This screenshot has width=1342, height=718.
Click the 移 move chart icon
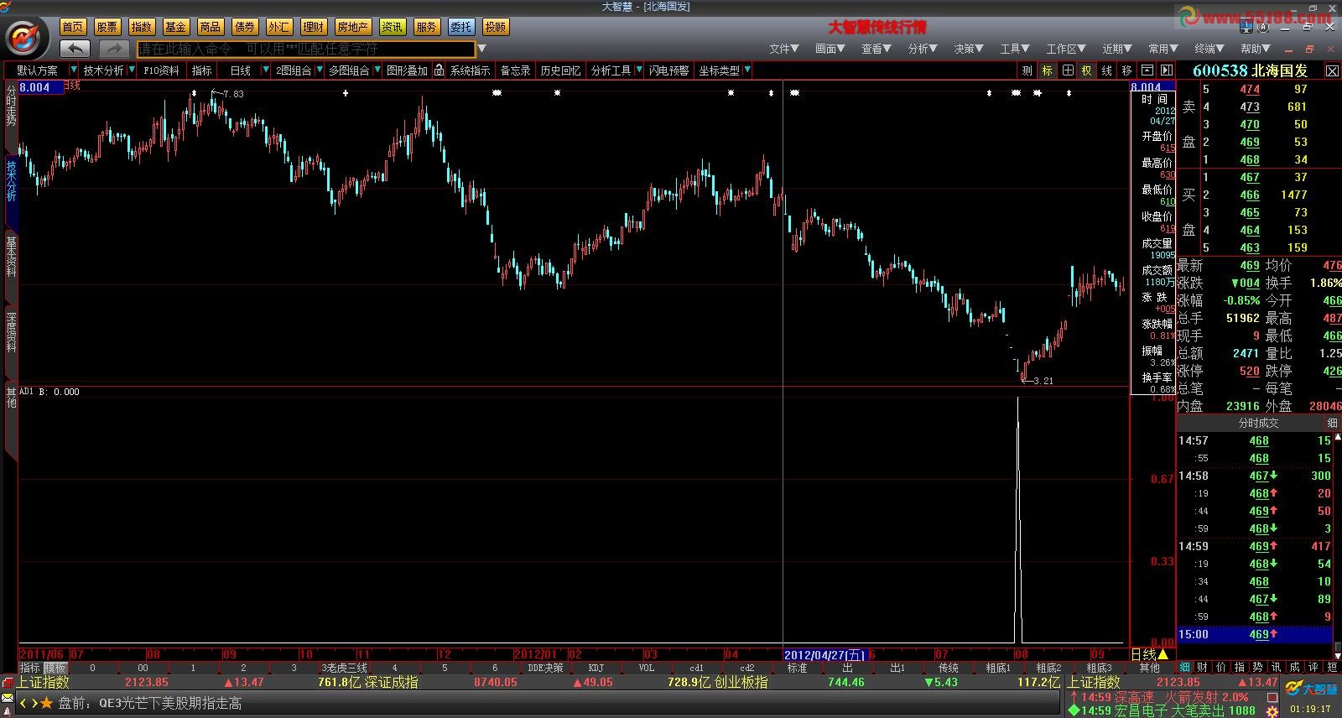(1126, 70)
